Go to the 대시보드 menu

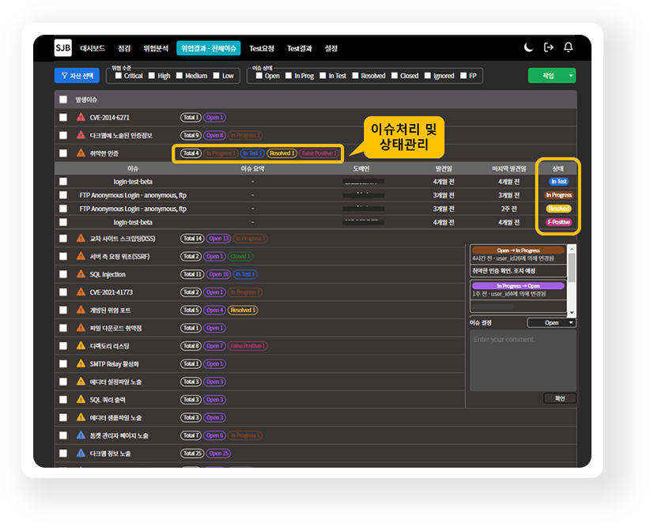click(93, 48)
